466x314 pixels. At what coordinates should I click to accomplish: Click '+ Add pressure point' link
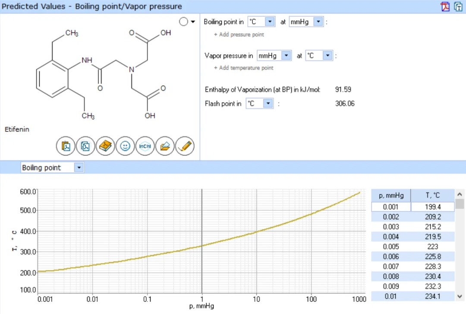pos(239,35)
